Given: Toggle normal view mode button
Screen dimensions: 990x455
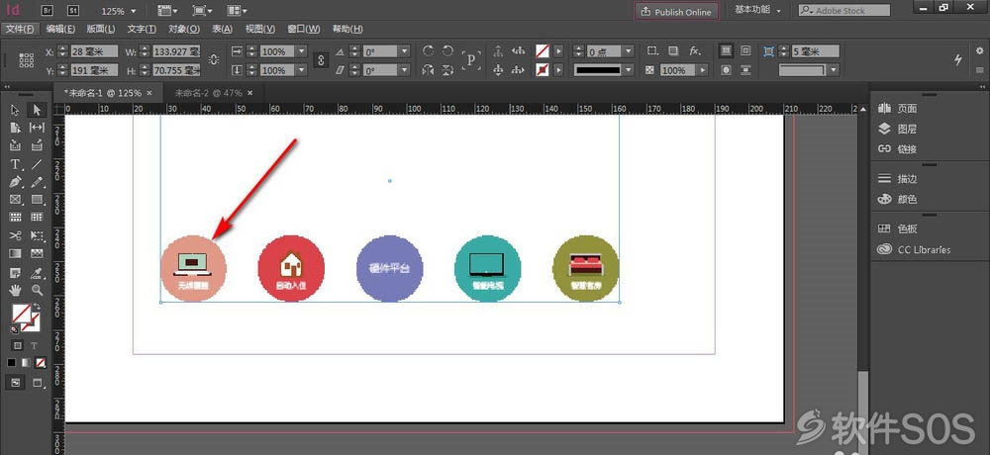Looking at the screenshot, I should (x=16, y=383).
